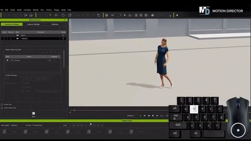Open the grid layout dropdown arrow icon

[146, 15]
